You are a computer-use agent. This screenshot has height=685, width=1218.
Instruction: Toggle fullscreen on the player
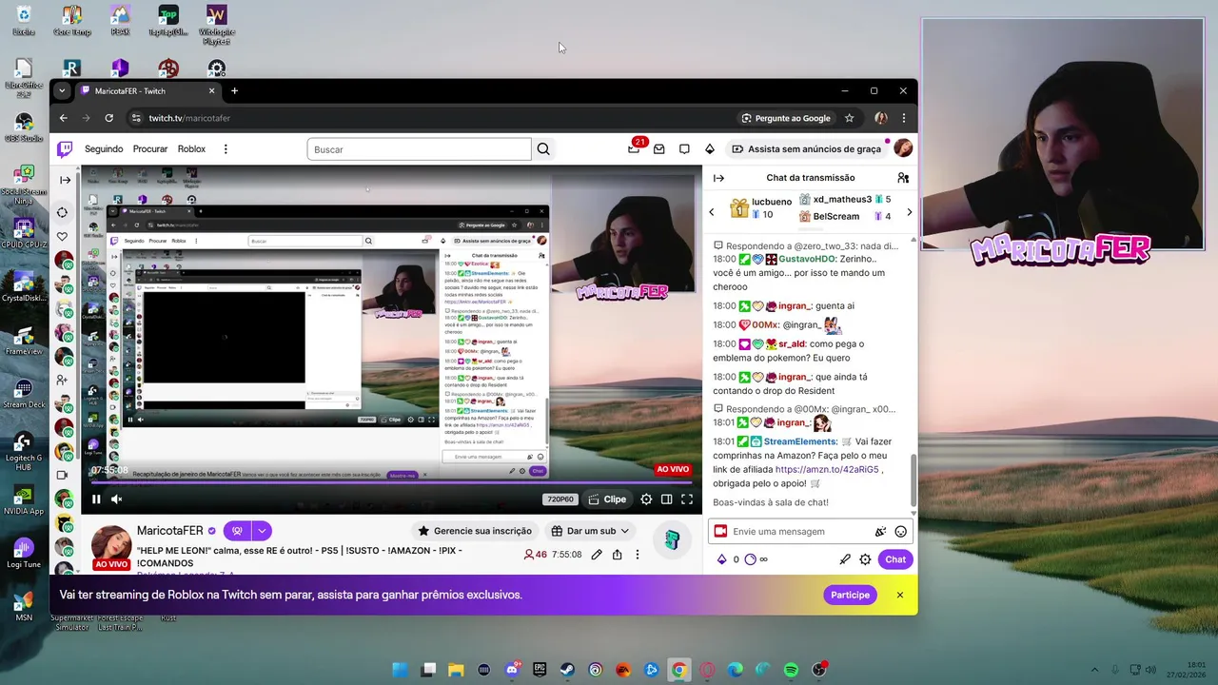point(687,499)
